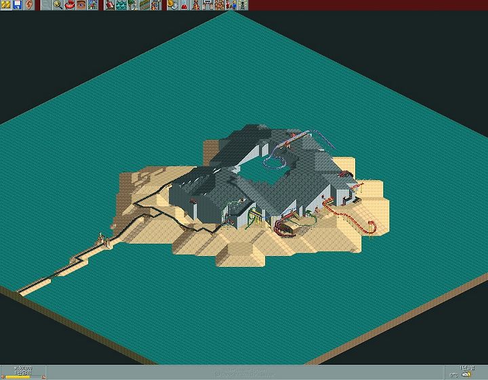Select the shovel clear scenery tool

(x=110, y=5)
